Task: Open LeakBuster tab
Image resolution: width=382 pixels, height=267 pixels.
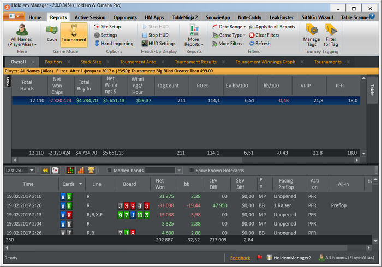Action: pos(282,17)
